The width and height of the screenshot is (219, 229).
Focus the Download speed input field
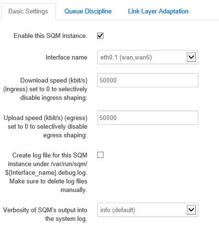[148, 80]
